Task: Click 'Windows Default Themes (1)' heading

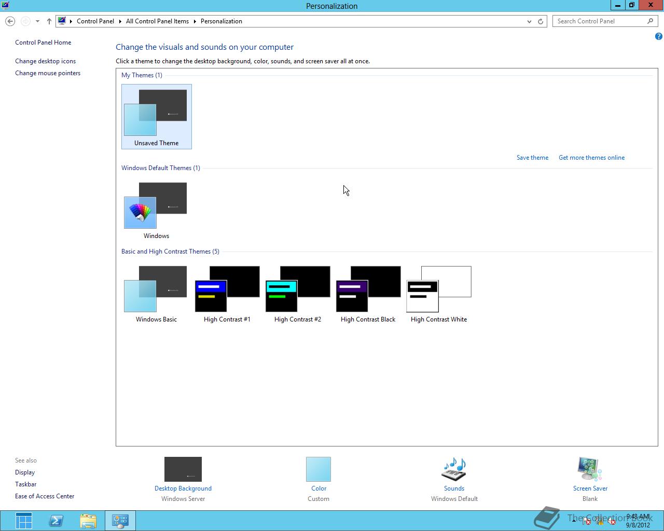Action: [x=160, y=168]
